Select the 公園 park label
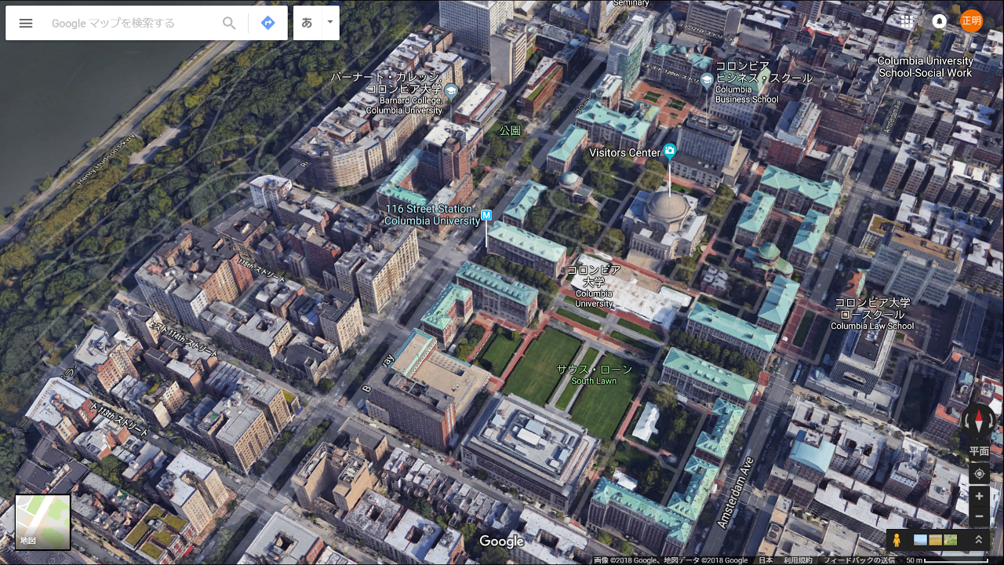The width and height of the screenshot is (1004, 565). (x=510, y=130)
